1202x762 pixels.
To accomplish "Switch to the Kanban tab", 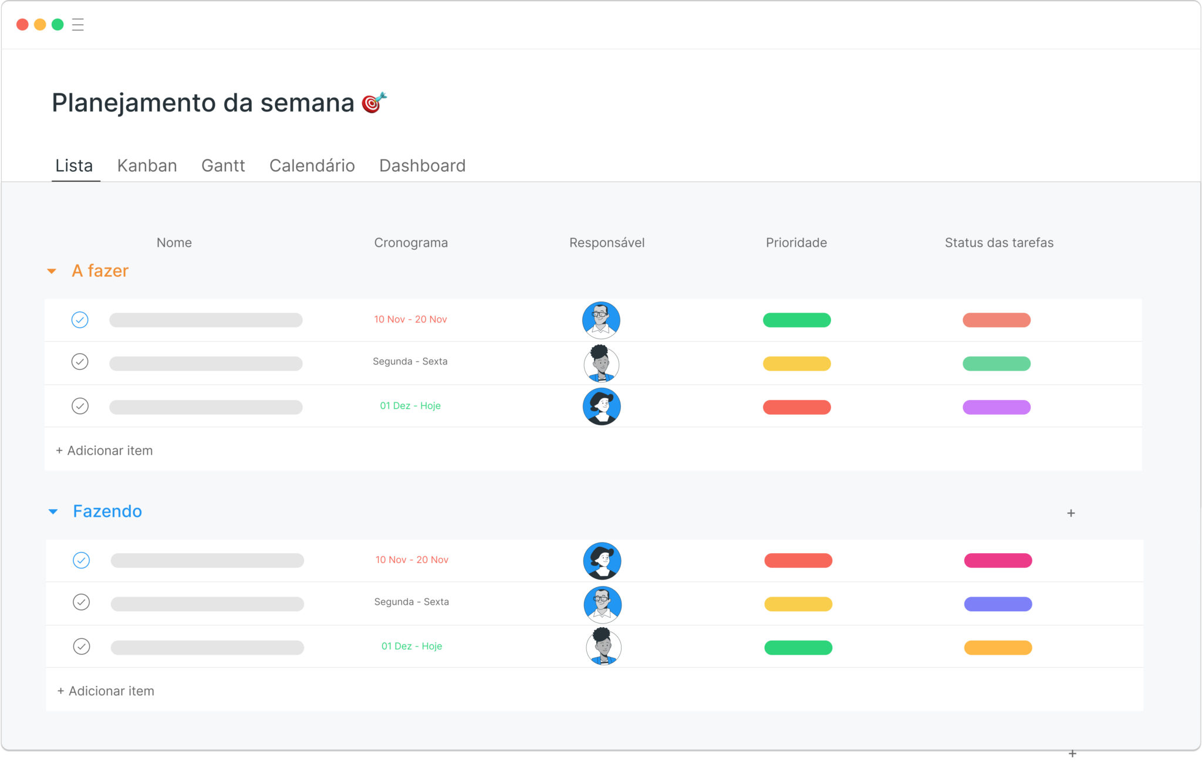I will 147,165.
